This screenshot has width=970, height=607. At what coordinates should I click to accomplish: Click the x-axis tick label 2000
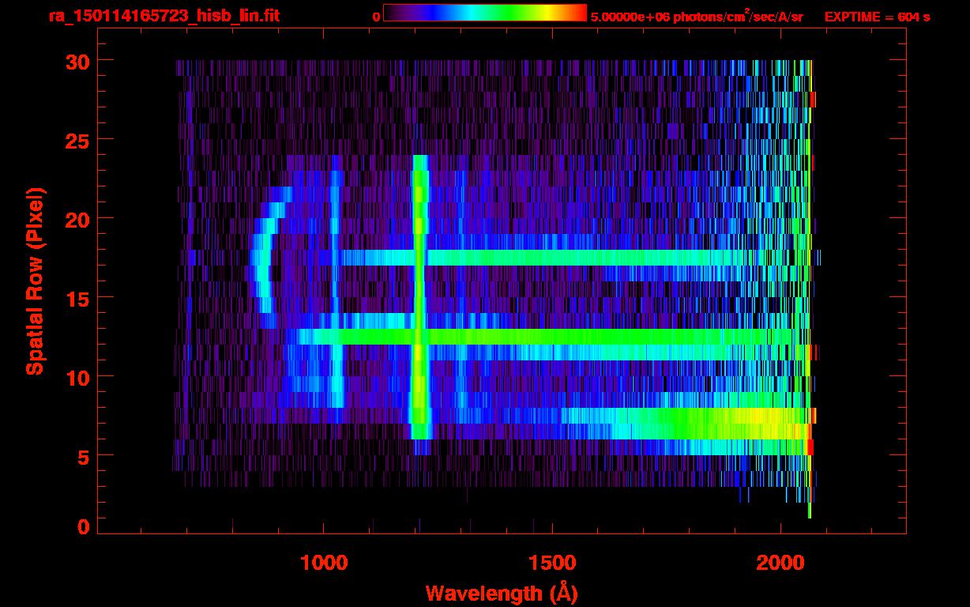780,562
